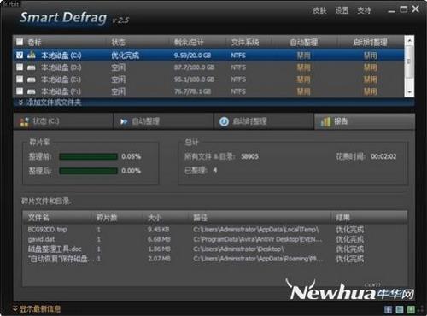Sort fragmented files by 碎片数 column header

[107, 218]
